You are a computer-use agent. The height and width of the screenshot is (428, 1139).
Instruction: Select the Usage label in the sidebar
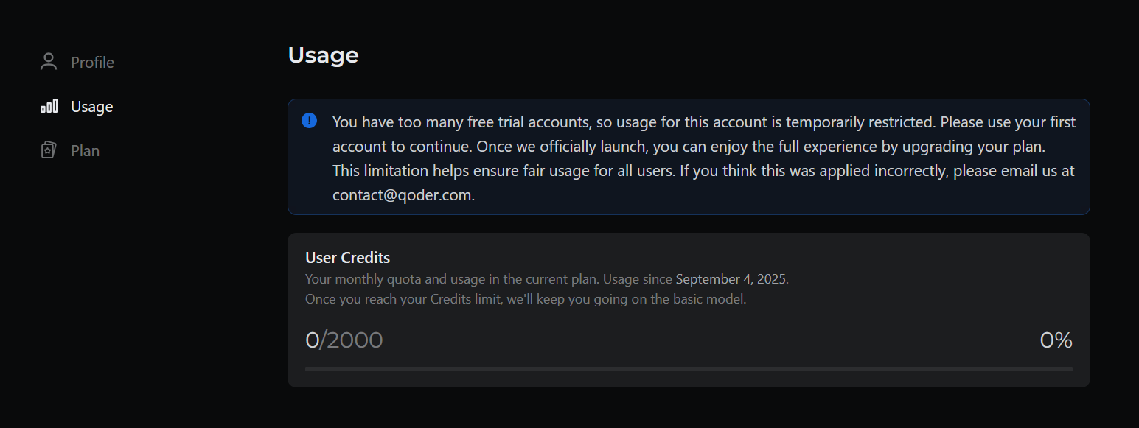pos(91,107)
